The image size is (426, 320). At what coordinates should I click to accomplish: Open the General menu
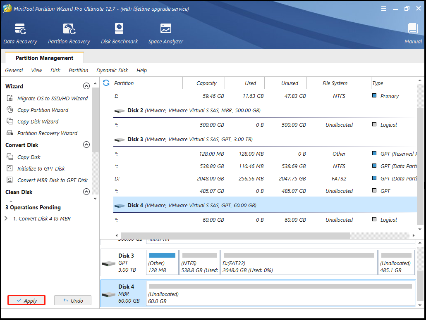[14, 71]
